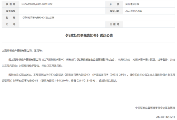Click the paragraph line starting 因上海熙祺资产管理有限公司

(92, 60)
